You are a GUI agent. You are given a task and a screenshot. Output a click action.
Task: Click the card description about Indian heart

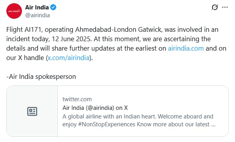(x=139, y=120)
